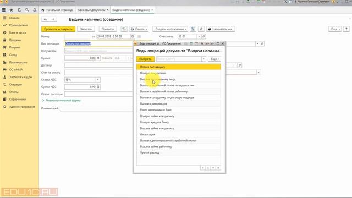Click the M memory button in dialog title bar

(202, 43)
